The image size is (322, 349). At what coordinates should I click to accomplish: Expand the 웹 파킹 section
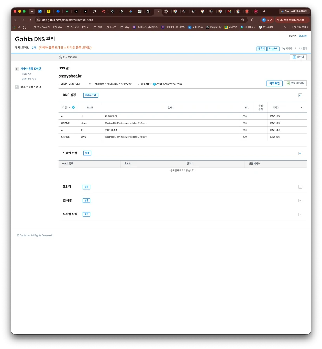coord(300,200)
